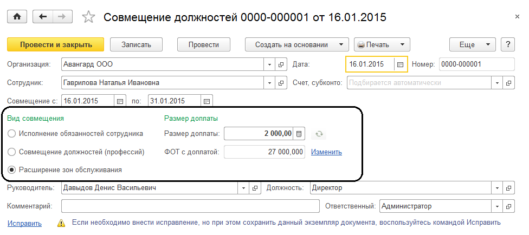Click the Провести и закрыть button
This screenshot has height=235, width=529.
click(55, 44)
